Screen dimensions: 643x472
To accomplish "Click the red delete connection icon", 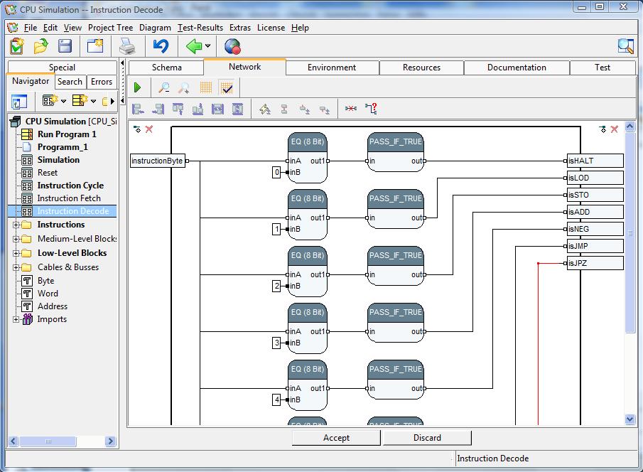I will 351,109.
